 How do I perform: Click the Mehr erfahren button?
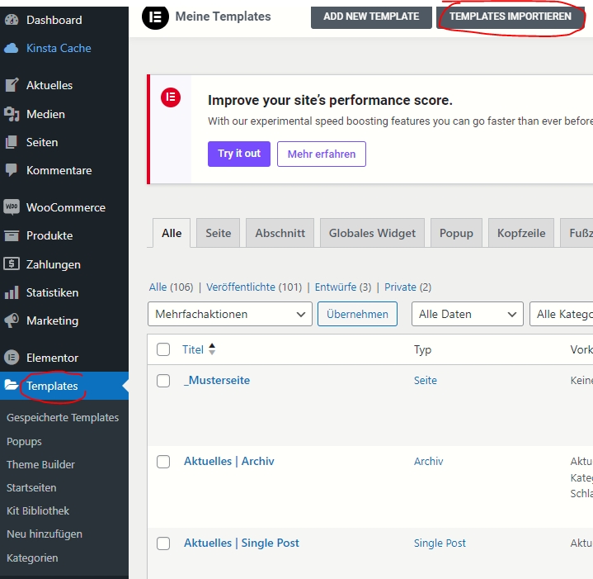pos(322,154)
